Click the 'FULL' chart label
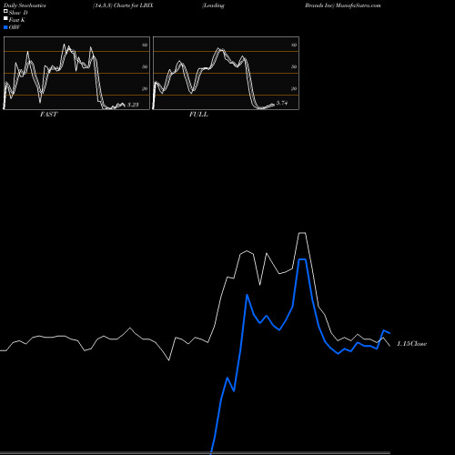The width and height of the screenshot is (455, 455). click(198, 115)
